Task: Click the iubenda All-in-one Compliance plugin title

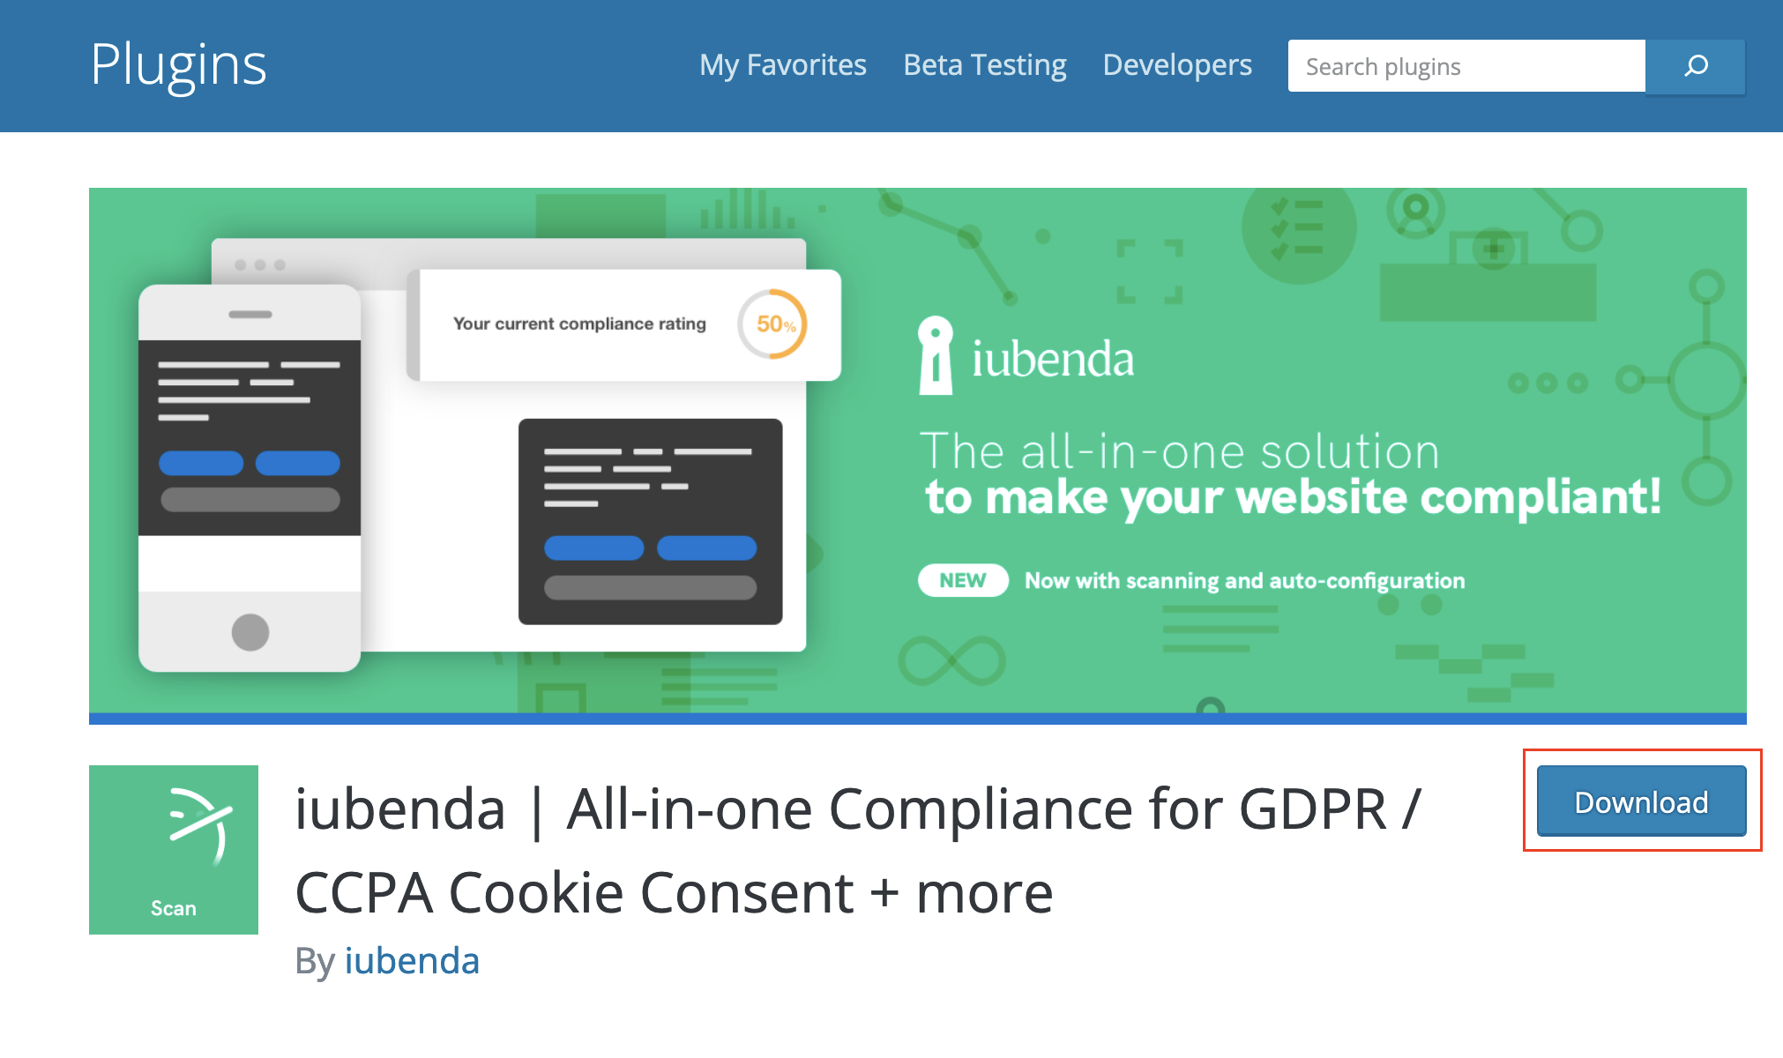Action: coord(857,850)
